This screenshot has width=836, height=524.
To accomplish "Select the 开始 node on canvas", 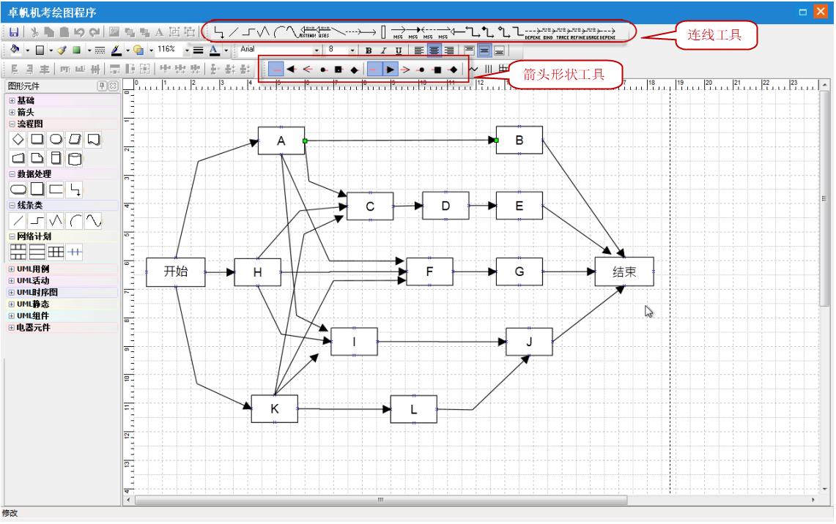I will 175,272.
